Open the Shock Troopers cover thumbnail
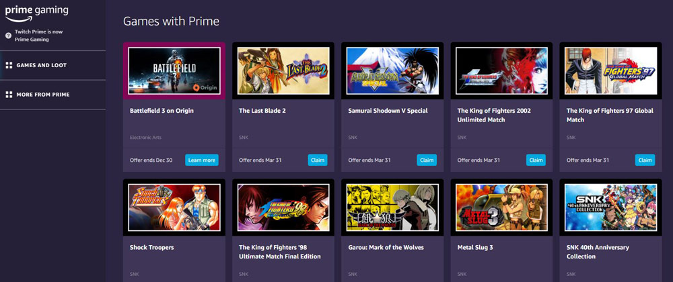Image resolution: width=673 pixels, height=282 pixels. point(174,207)
